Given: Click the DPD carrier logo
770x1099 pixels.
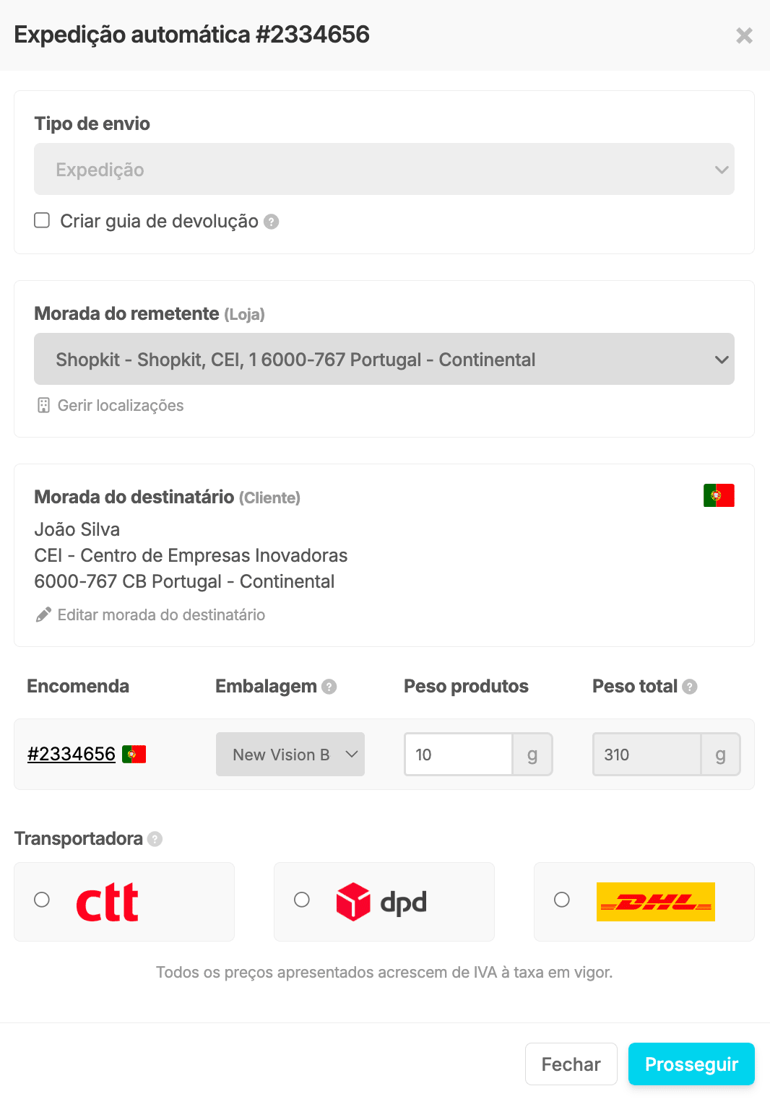Looking at the screenshot, I should pos(381,902).
